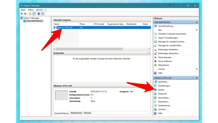The image size is (218, 123).
Task: Collapse the WIN-8NPIOR3G3S1 actions section
Action: point(197,22)
